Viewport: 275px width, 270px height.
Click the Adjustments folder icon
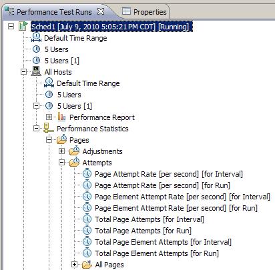tap(75, 151)
